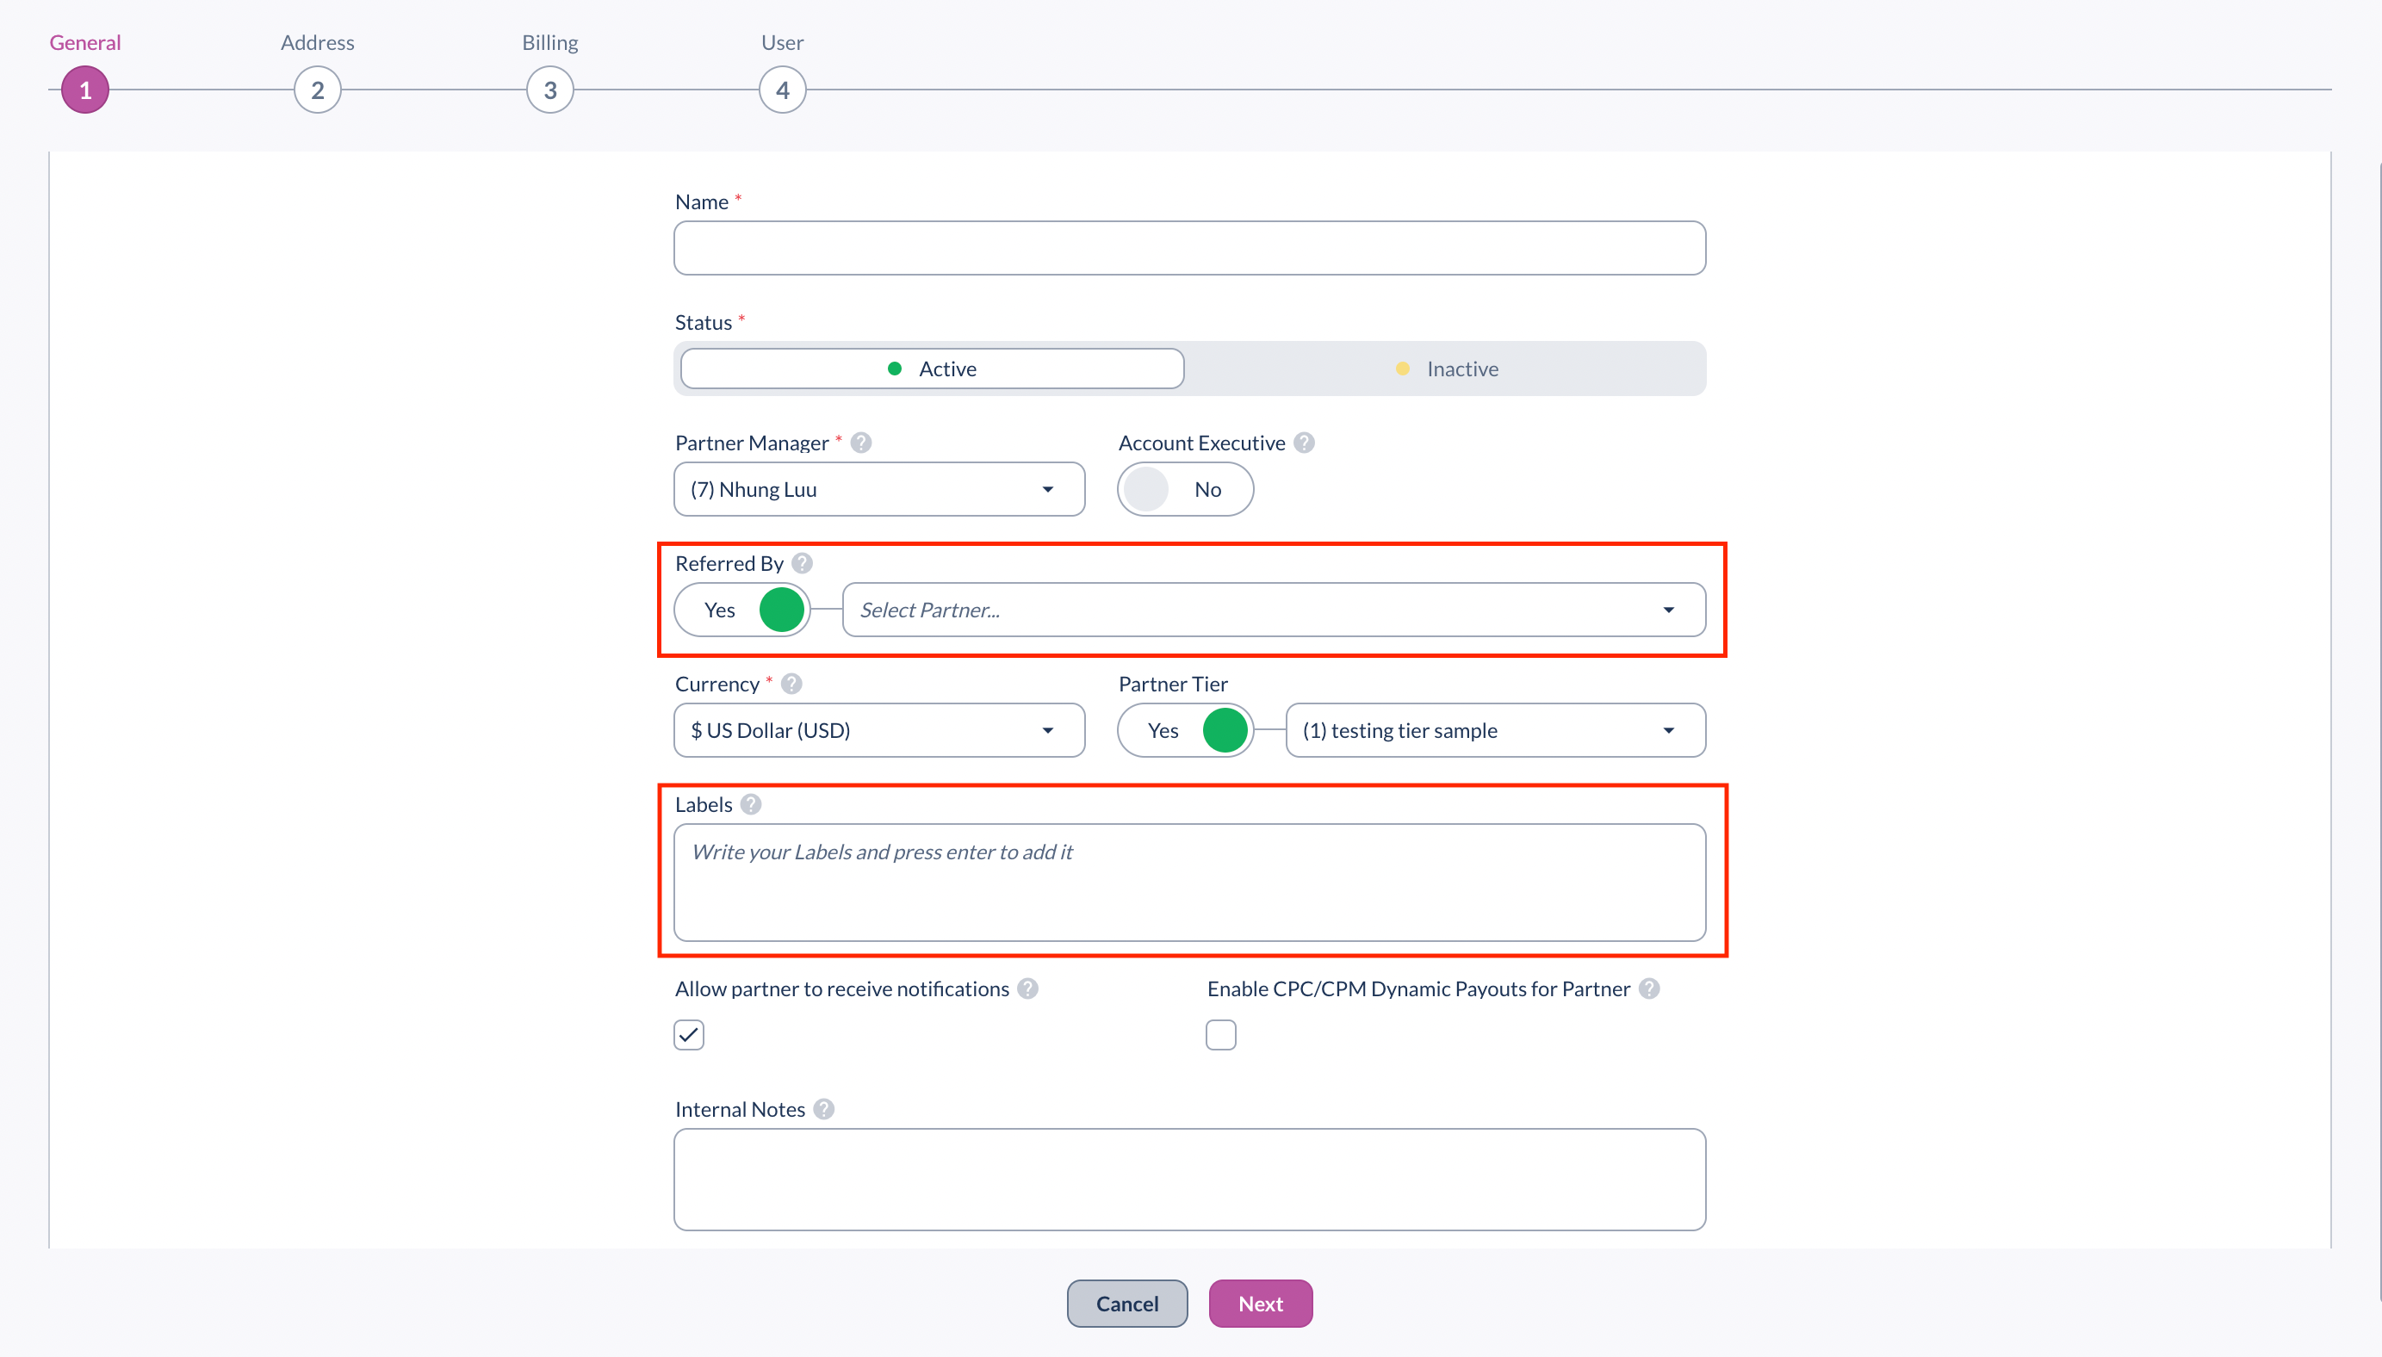Click the Currency help icon
2382x1357 pixels.
click(791, 684)
